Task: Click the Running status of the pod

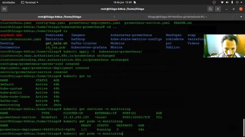Action: coord(104,129)
